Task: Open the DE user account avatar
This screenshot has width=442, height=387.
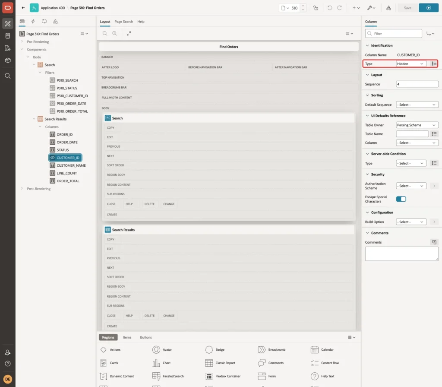Action: pos(8,379)
